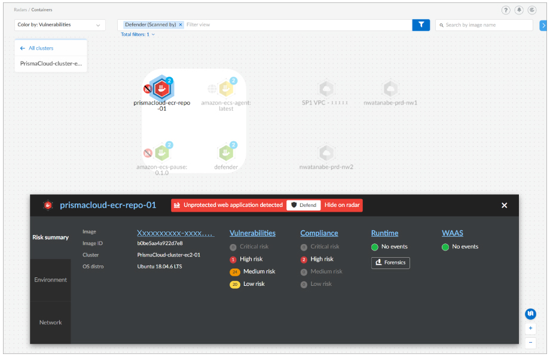Open the notifications bell icon
This screenshot has height=357, width=550.
(519, 10)
